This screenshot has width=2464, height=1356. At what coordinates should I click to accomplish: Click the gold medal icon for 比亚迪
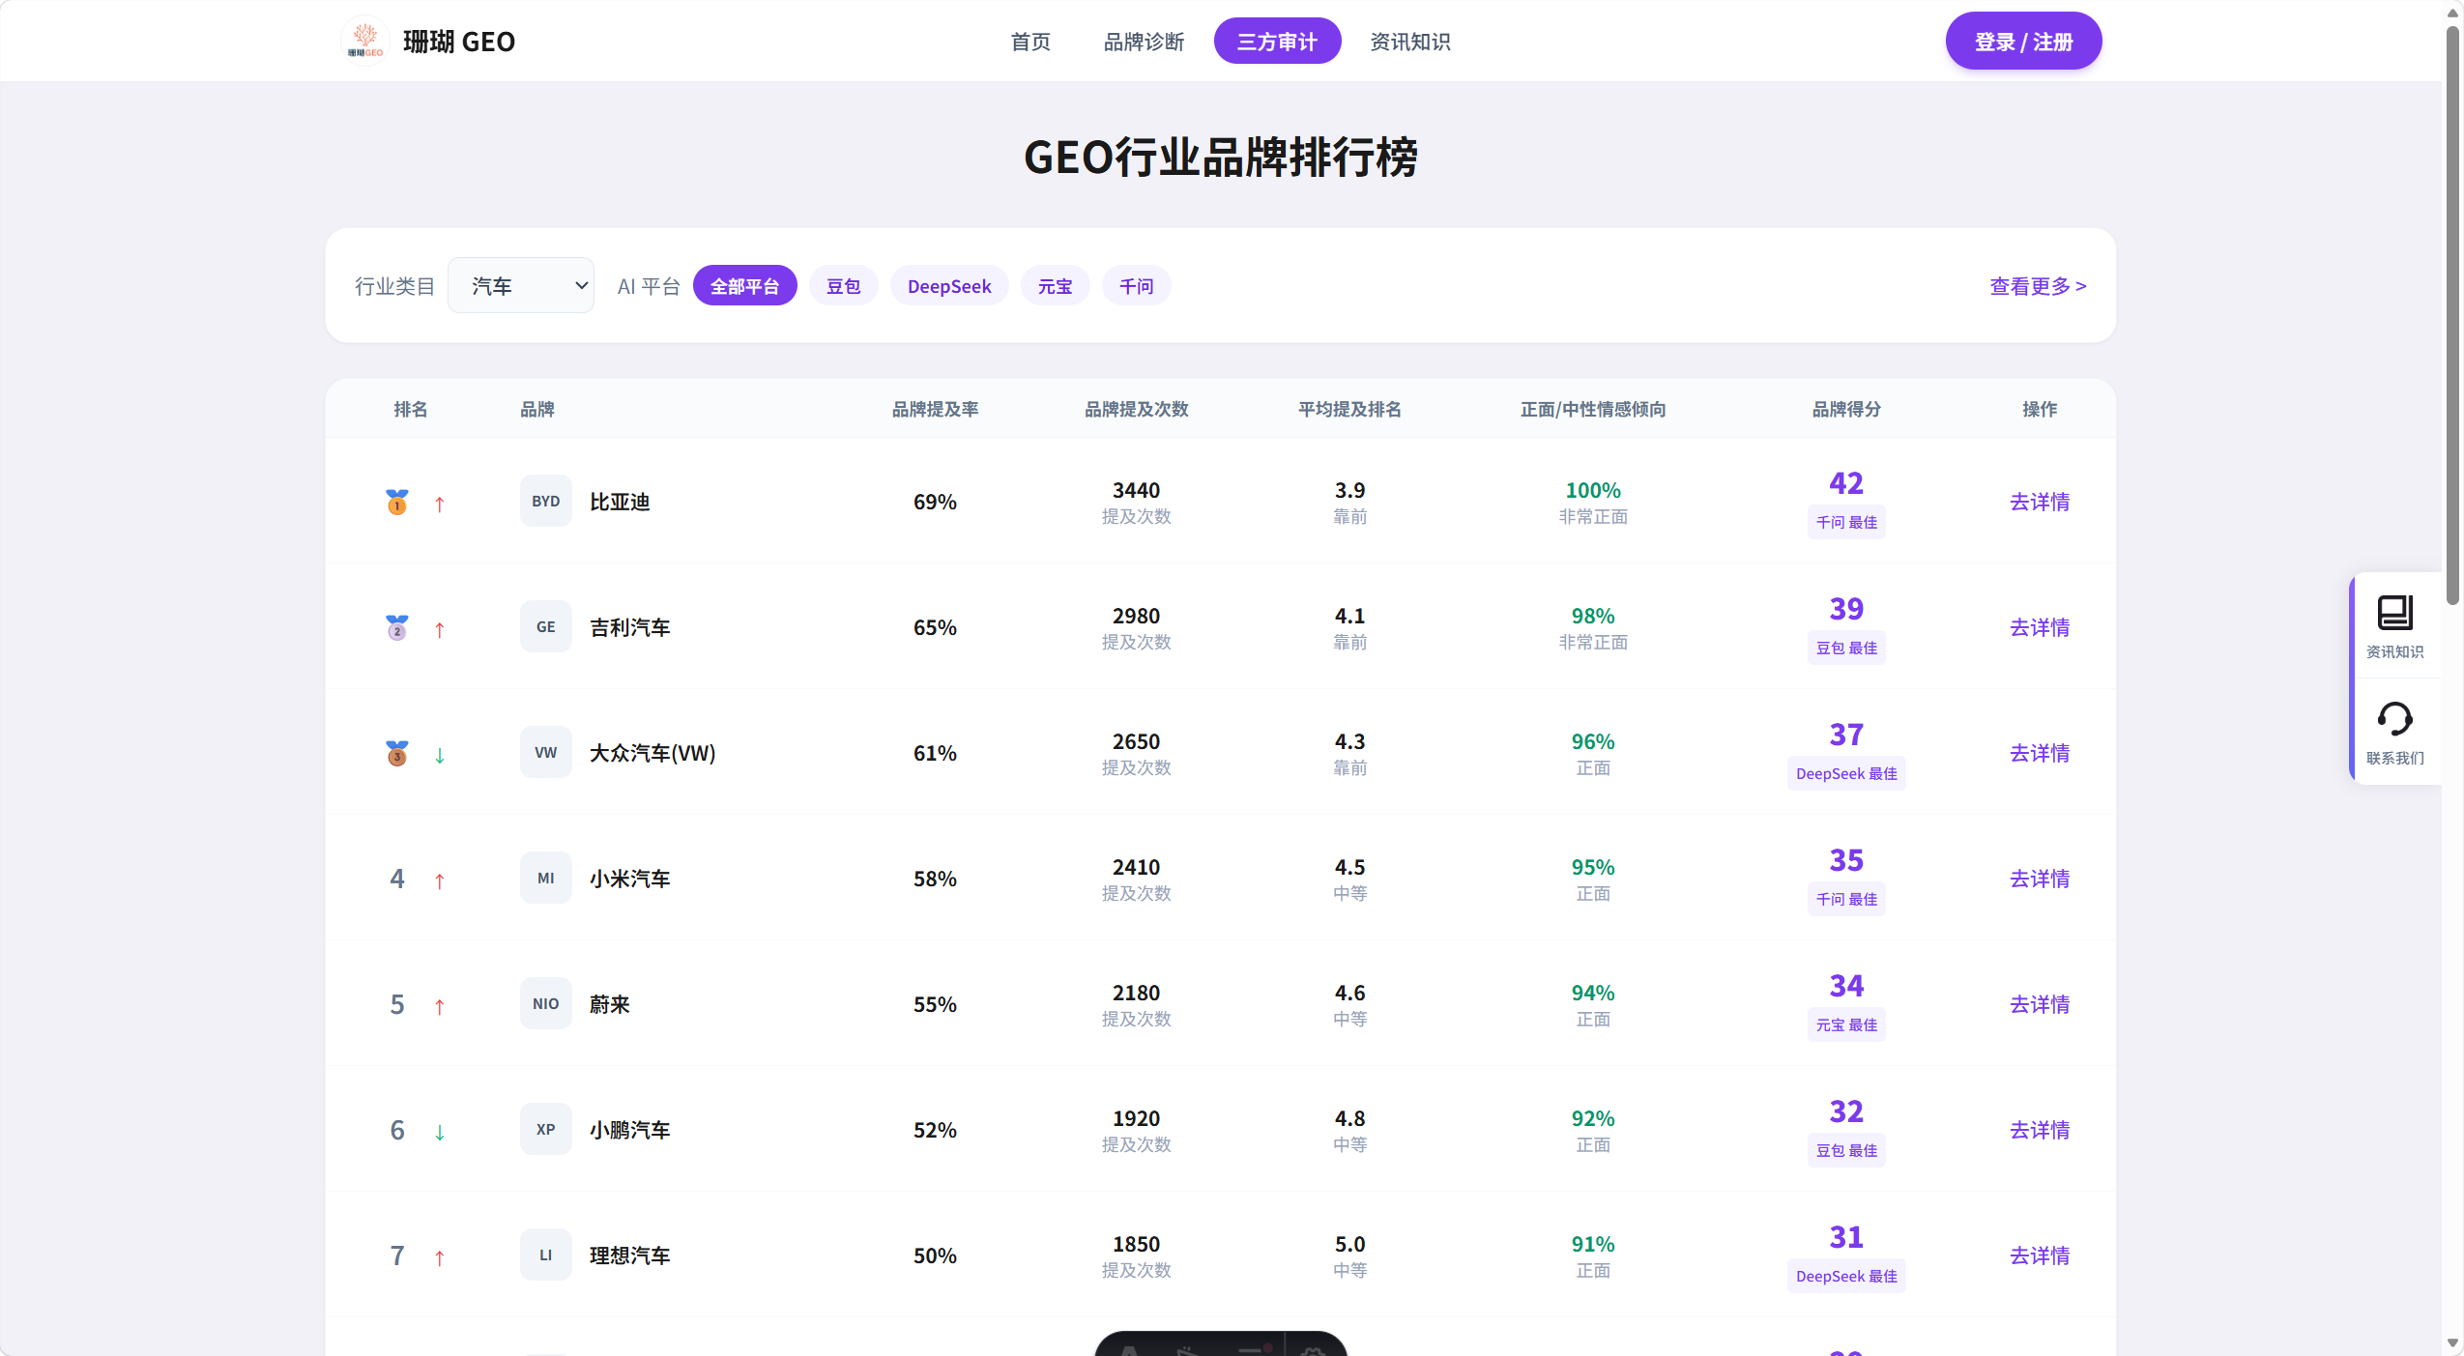397,502
